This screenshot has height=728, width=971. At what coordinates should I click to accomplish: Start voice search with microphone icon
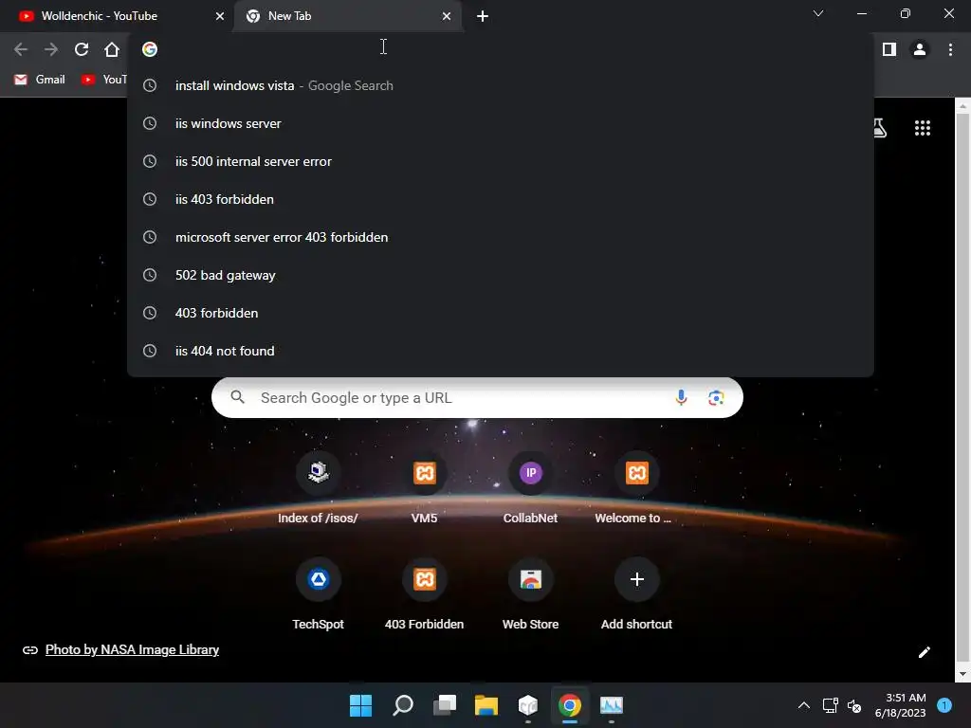681,397
